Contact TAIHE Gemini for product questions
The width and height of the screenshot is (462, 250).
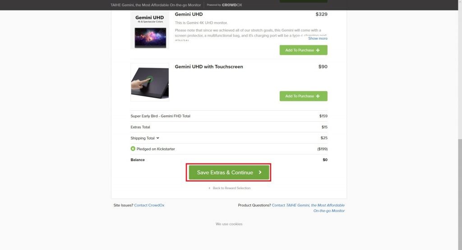click(x=308, y=208)
